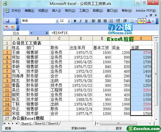Click the Save icon in toolbar
The height and width of the screenshot is (132, 161).
7,21
